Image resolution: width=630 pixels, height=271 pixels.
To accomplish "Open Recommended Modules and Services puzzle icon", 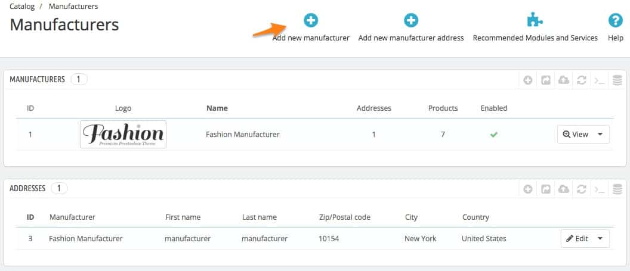I will pyautogui.click(x=535, y=20).
